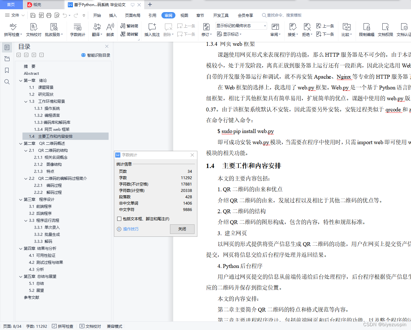Click the search commands field (查找命令)
Screen dimensions: 411x330
(282, 15)
